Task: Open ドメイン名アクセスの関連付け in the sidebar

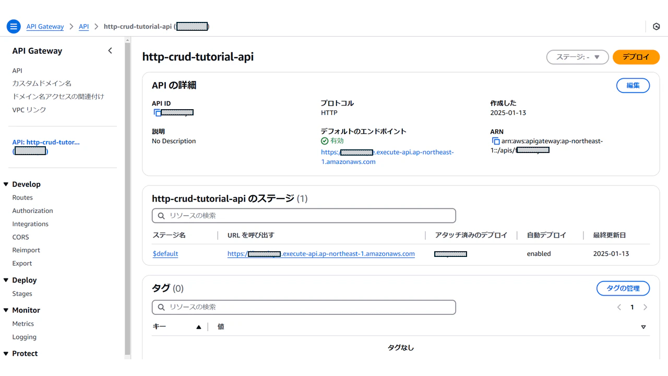Action: click(58, 97)
